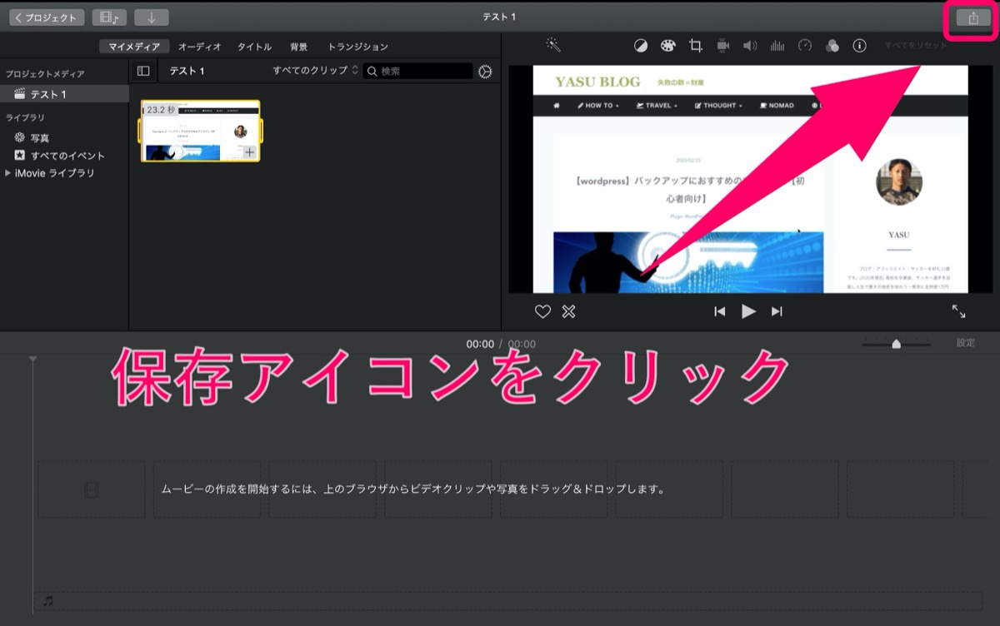Switch to the オーディオ tab
The width and height of the screenshot is (1000, 626).
(x=200, y=47)
